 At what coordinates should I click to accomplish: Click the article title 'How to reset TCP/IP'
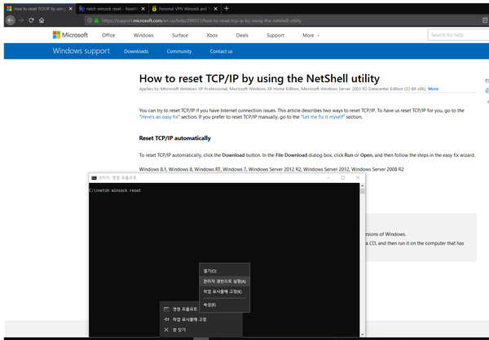pyautogui.click(x=259, y=78)
